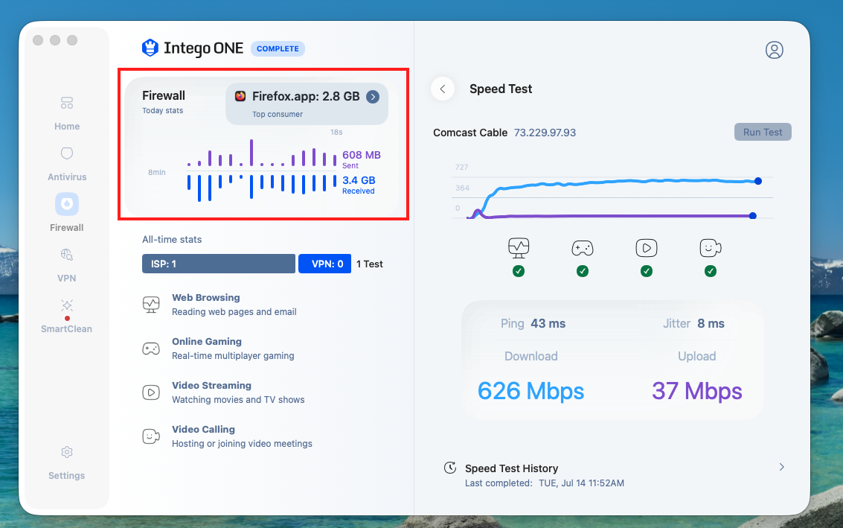843x528 pixels.
Task: Click the Run Test button
Action: pyautogui.click(x=763, y=132)
